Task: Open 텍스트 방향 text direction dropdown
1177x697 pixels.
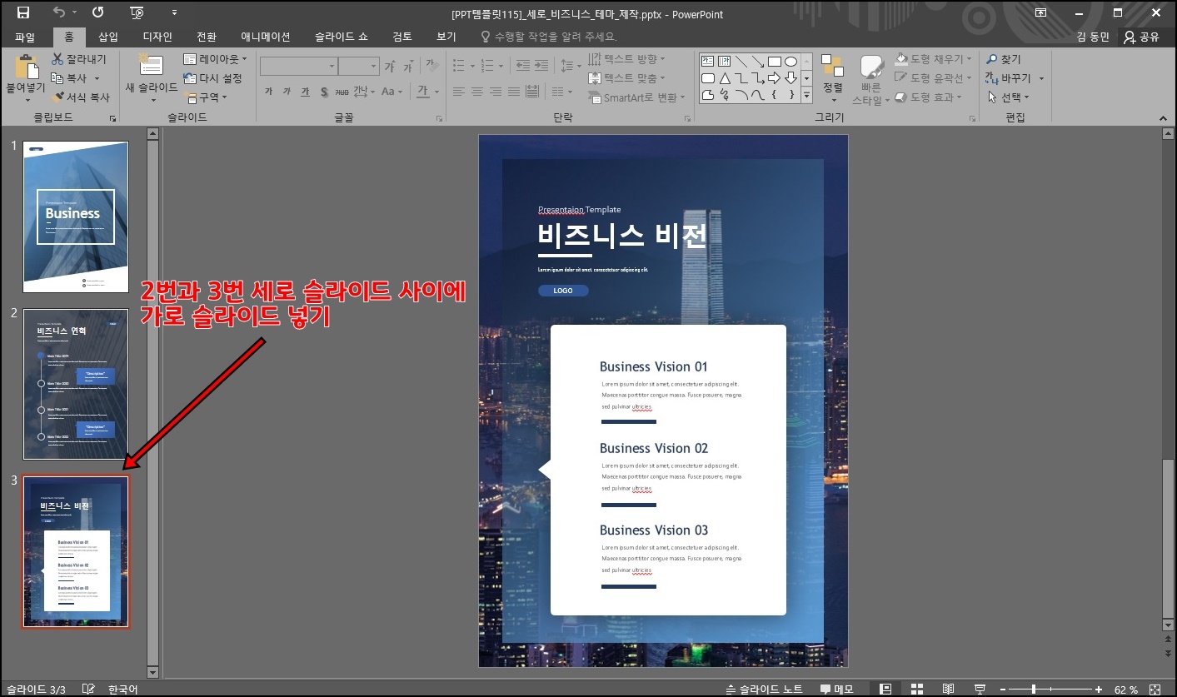Action: [x=626, y=59]
